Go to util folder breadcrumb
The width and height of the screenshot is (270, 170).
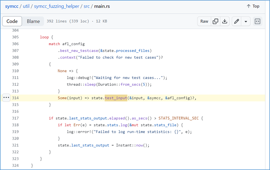26,6
